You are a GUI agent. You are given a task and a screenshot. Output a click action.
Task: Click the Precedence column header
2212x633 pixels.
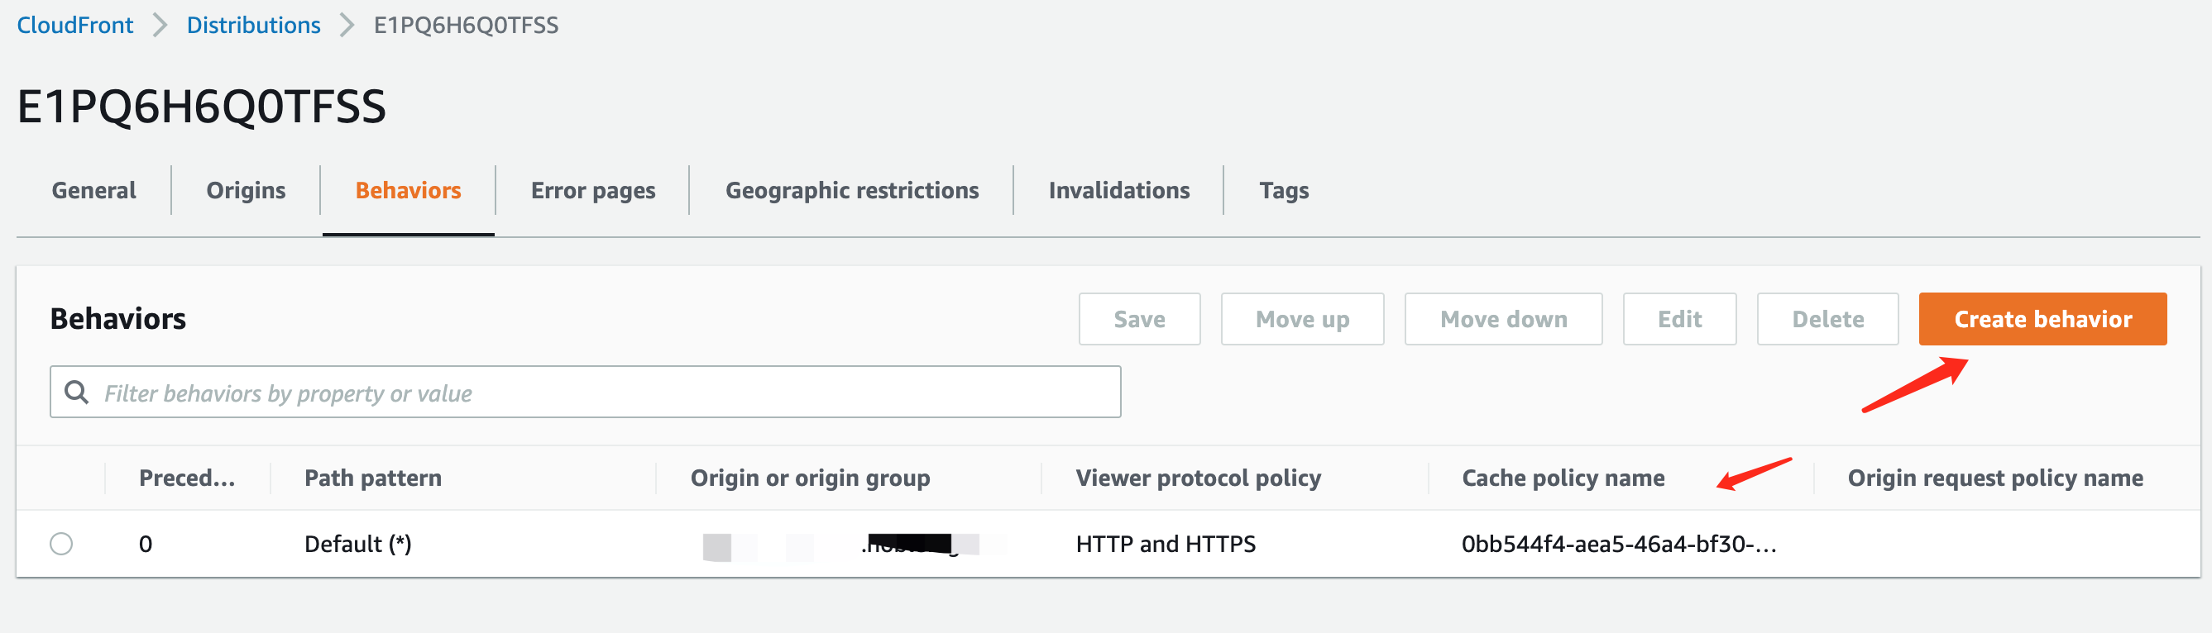coord(187,478)
